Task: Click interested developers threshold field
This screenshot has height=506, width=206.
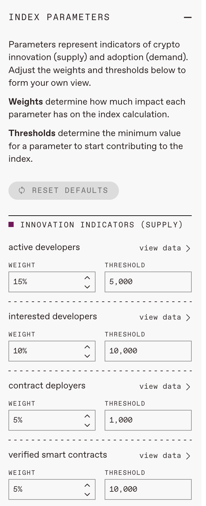Action: coord(148,351)
